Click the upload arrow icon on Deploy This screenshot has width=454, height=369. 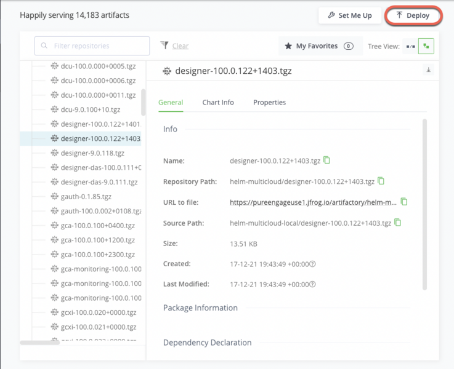[399, 15]
